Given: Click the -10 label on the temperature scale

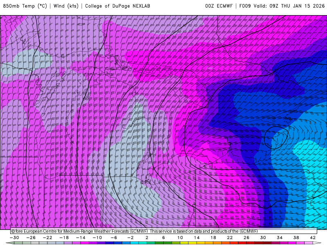Looking at the screenshot, I should pos(97,238).
